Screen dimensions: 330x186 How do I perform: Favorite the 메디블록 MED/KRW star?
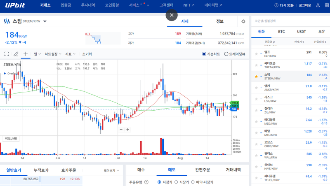pyautogui.click(x=256, y=121)
